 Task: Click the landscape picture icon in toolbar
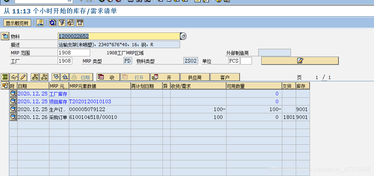tap(40, 23)
